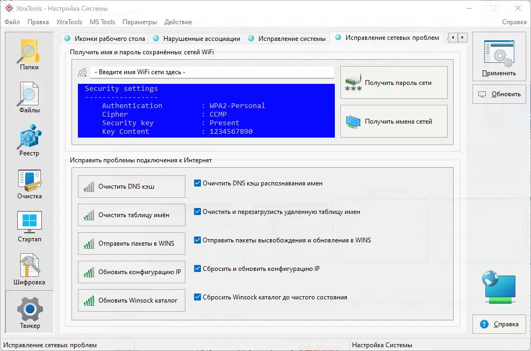
Task: Click status bar text Настройка Системы
Action: click(382, 345)
